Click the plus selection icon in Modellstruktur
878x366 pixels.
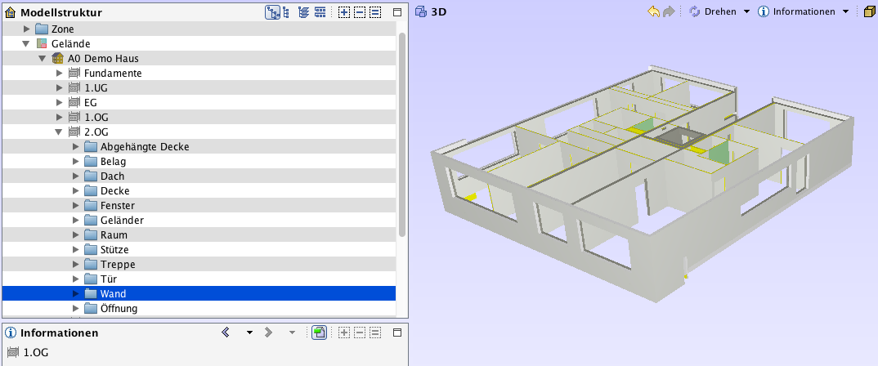click(x=344, y=12)
